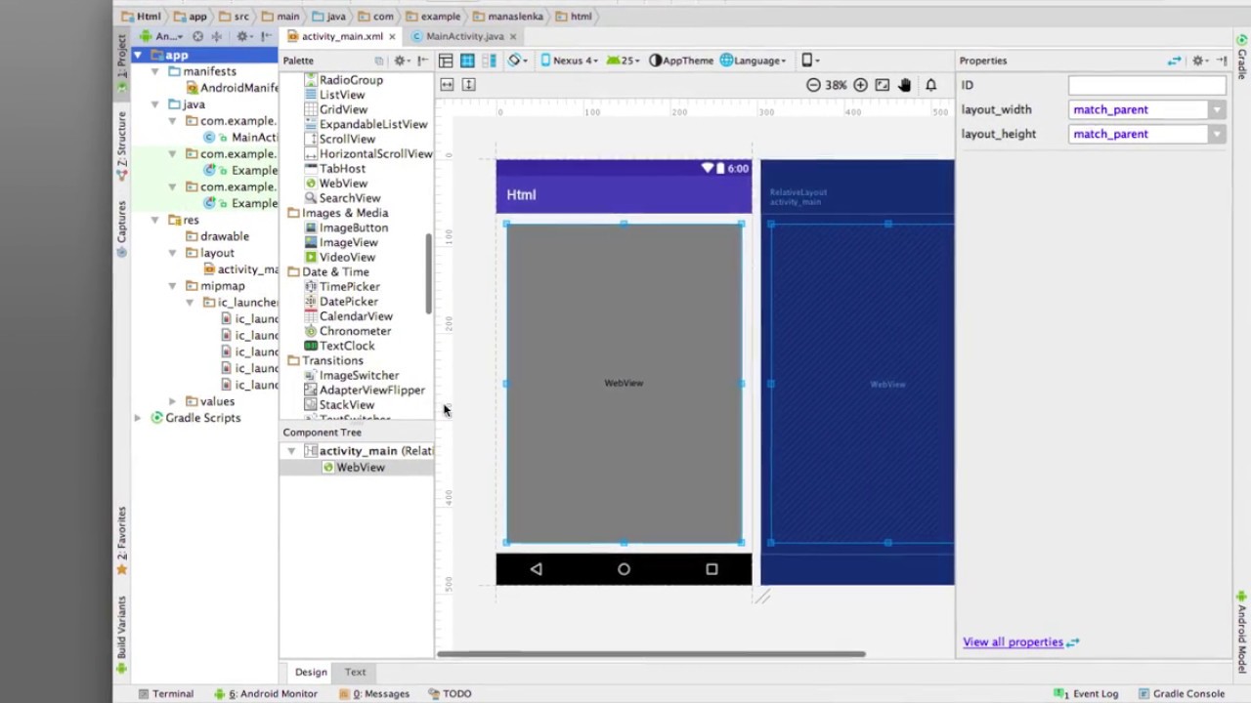The width and height of the screenshot is (1251, 703).
Task: Open Event Log
Action: pos(1086,693)
